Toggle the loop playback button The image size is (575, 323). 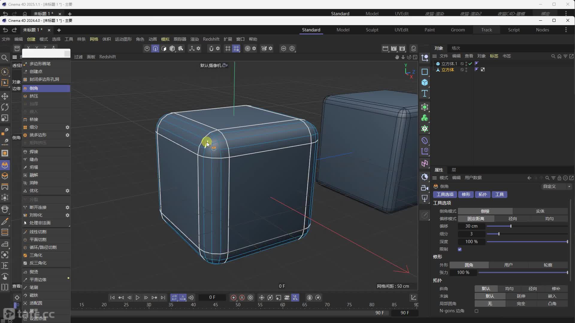(x=174, y=298)
